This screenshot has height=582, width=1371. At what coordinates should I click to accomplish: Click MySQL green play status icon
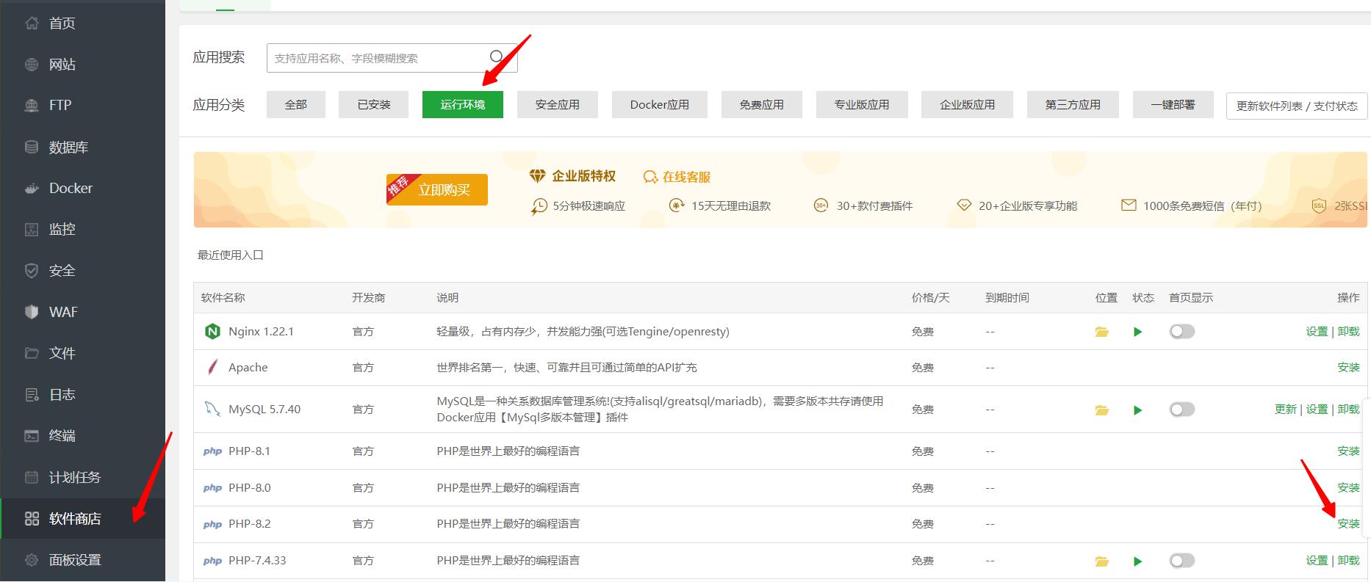click(x=1138, y=410)
